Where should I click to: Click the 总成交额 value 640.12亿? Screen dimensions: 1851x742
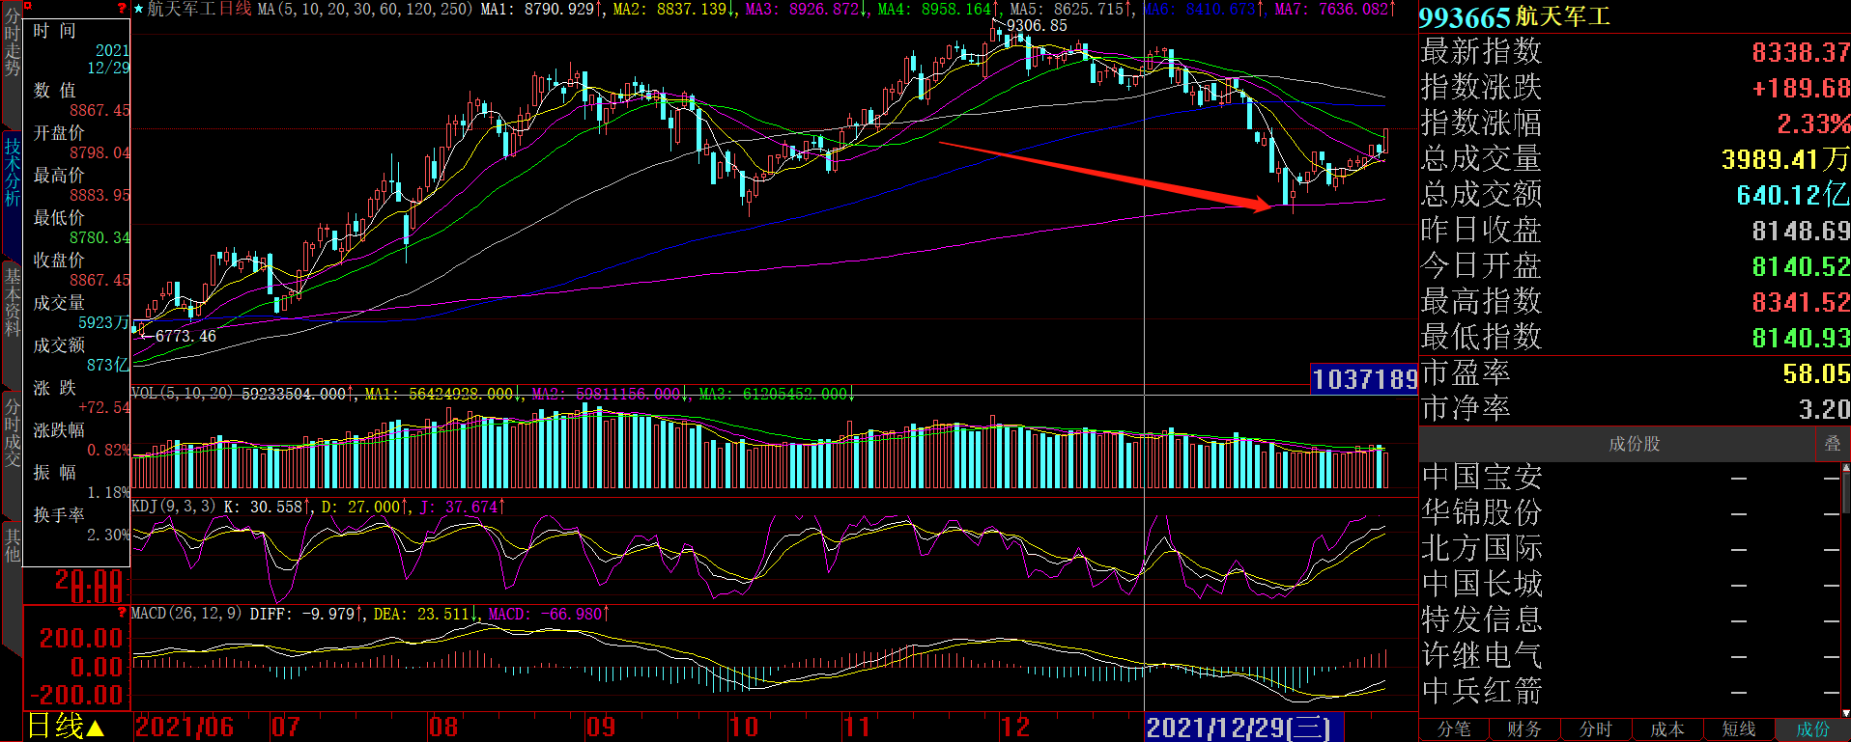pos(1793,195)
